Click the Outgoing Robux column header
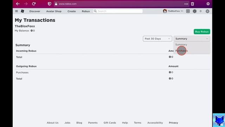Image resolution: width=225 pixels, height=127 pixels. click(26, 66)
